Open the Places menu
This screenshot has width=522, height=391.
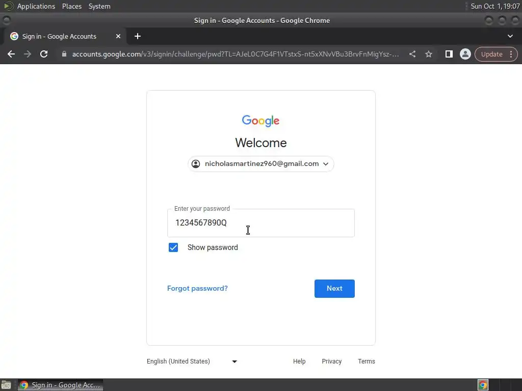click(71, 6)
